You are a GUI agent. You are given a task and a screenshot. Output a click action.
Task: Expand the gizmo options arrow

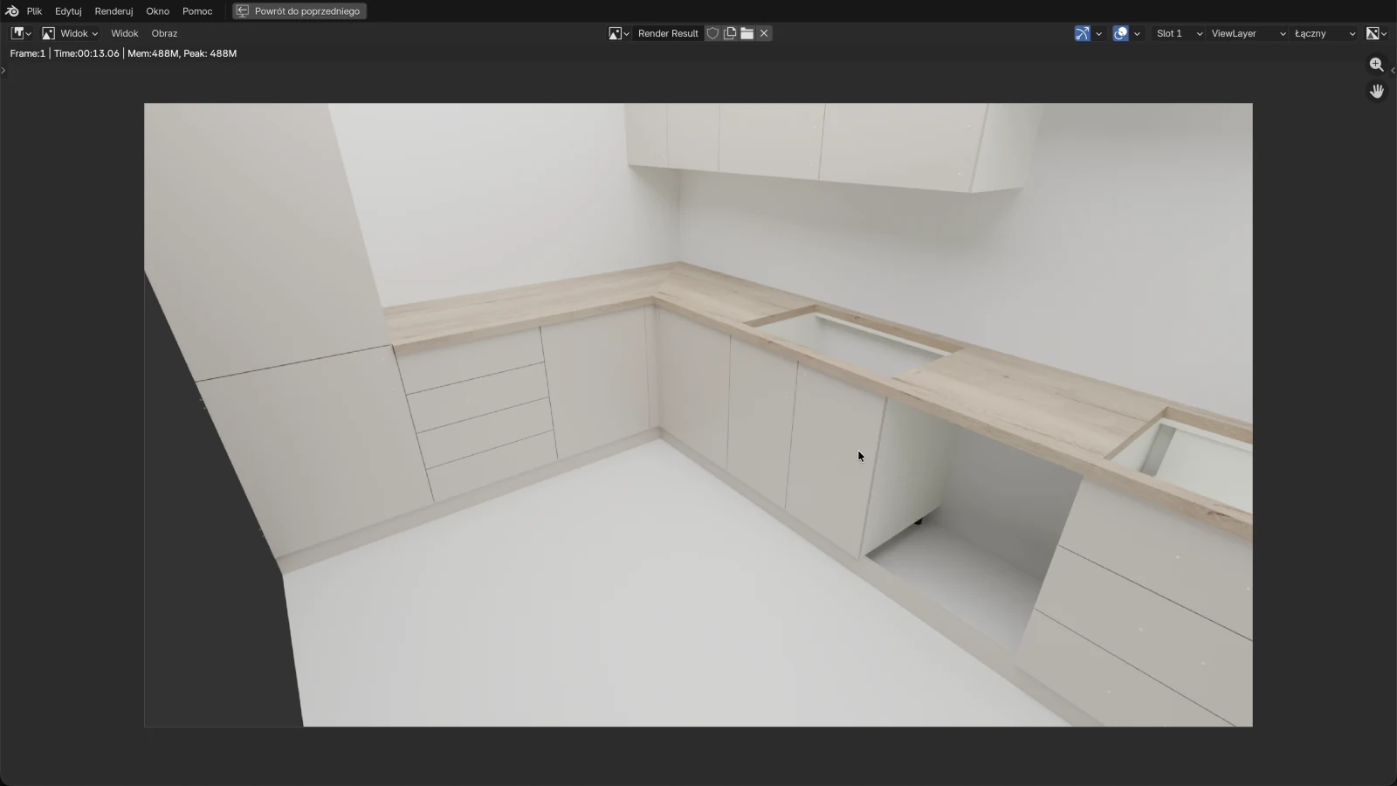pos(1098,33)
